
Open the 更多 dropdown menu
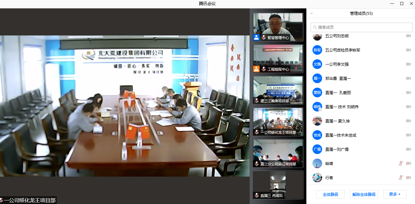[395, 194]
